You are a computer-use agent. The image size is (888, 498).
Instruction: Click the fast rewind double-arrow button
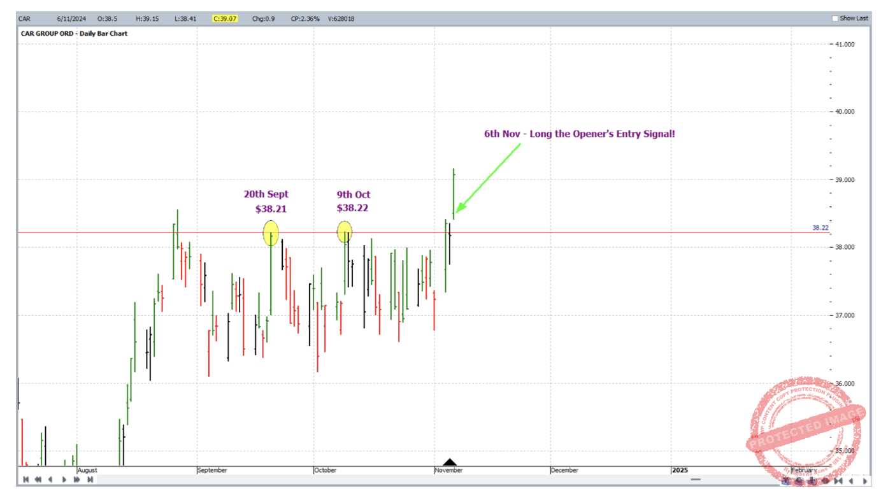(x=38, y=480)
